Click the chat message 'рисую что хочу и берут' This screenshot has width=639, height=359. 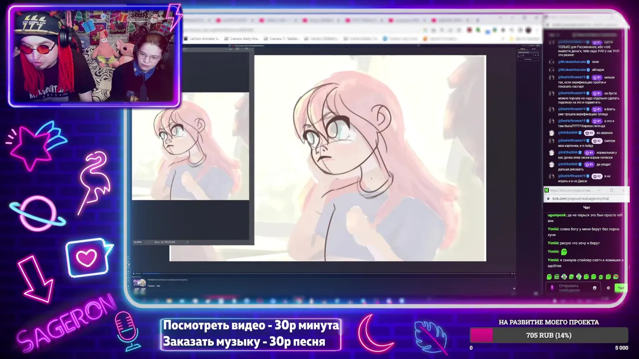[x=580, y=243]
